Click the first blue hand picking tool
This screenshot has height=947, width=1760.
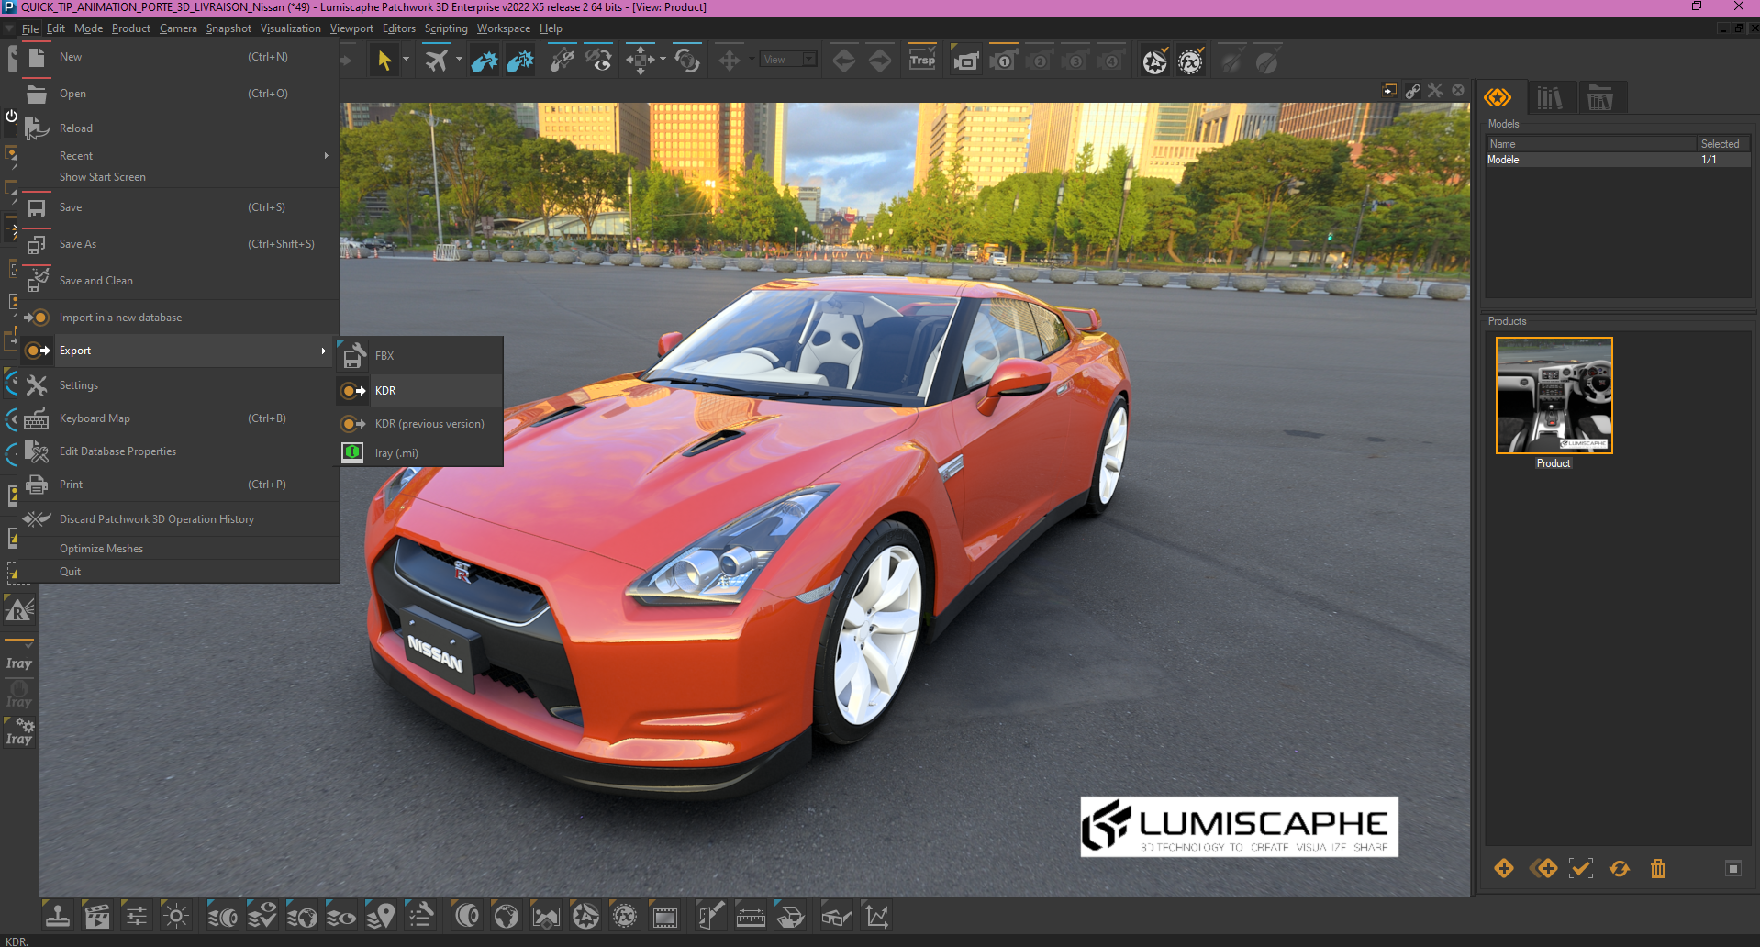tap(485, 61)
